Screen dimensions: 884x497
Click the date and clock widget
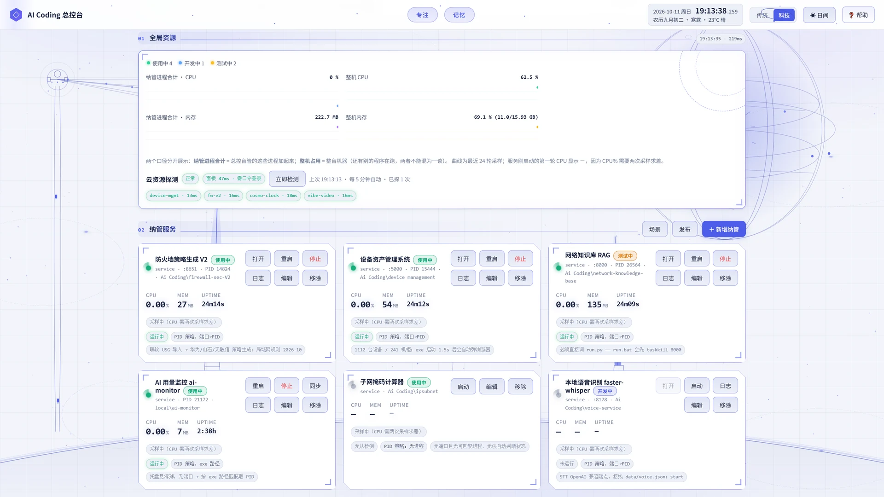click(695, 15)
